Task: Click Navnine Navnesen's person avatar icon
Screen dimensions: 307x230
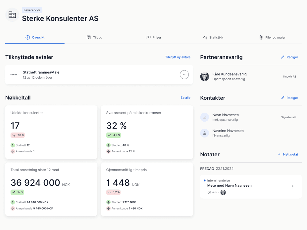Action: [205, 133]
